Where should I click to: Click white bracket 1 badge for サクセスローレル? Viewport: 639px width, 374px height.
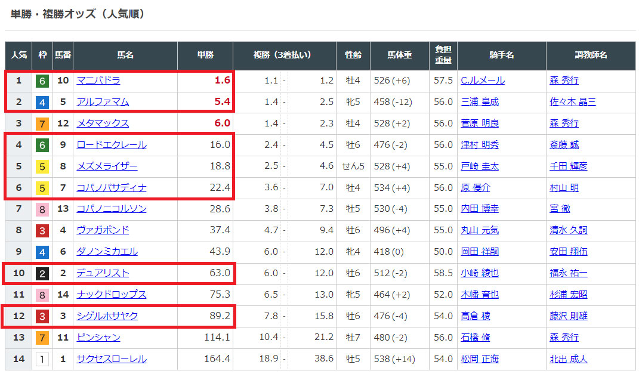42,359
